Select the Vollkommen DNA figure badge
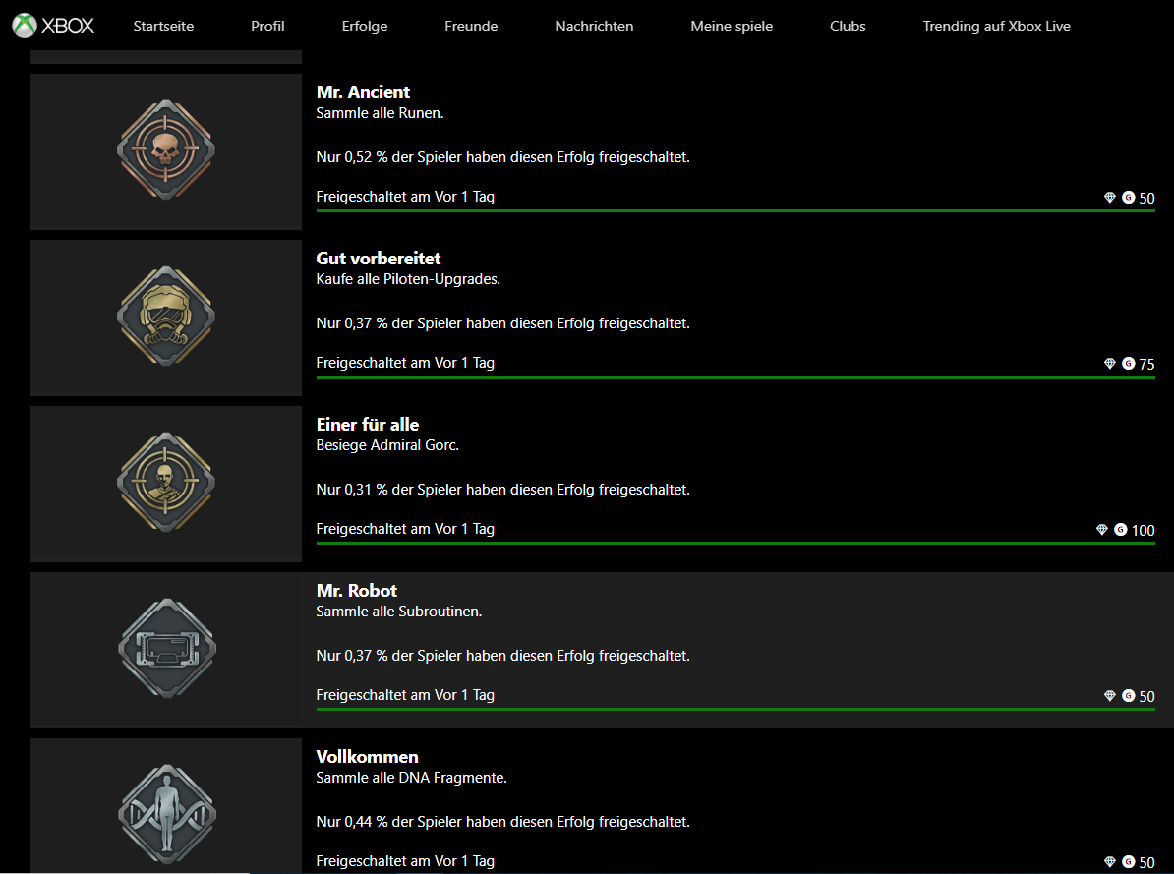 [167, 815]
